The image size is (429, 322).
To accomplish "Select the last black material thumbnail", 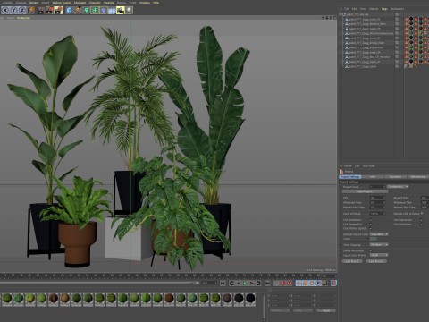I will click(250, 299).
